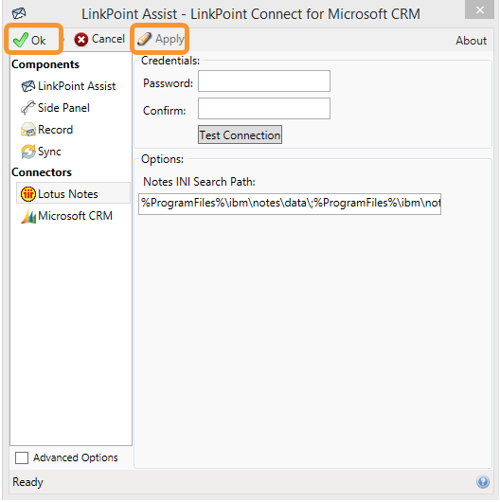The height and width of the screenshot is (502, 500).
Task: Open the About menu item
Action: [x=472, y=41]
